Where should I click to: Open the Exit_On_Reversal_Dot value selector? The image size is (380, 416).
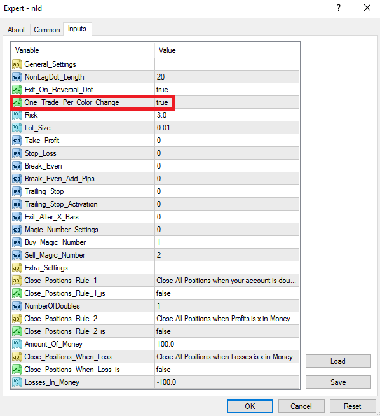click(227, 90)
